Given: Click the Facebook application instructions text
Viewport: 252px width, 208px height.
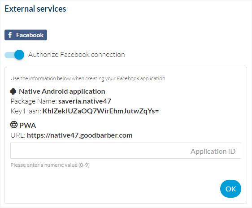Looking at the screenshot, I should (88, 78).
